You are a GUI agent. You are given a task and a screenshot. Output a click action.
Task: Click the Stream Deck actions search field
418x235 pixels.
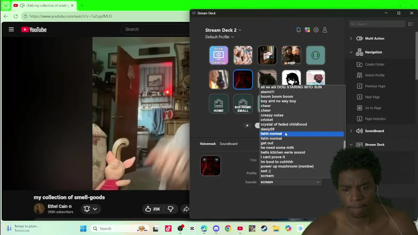tap(377, 24)
